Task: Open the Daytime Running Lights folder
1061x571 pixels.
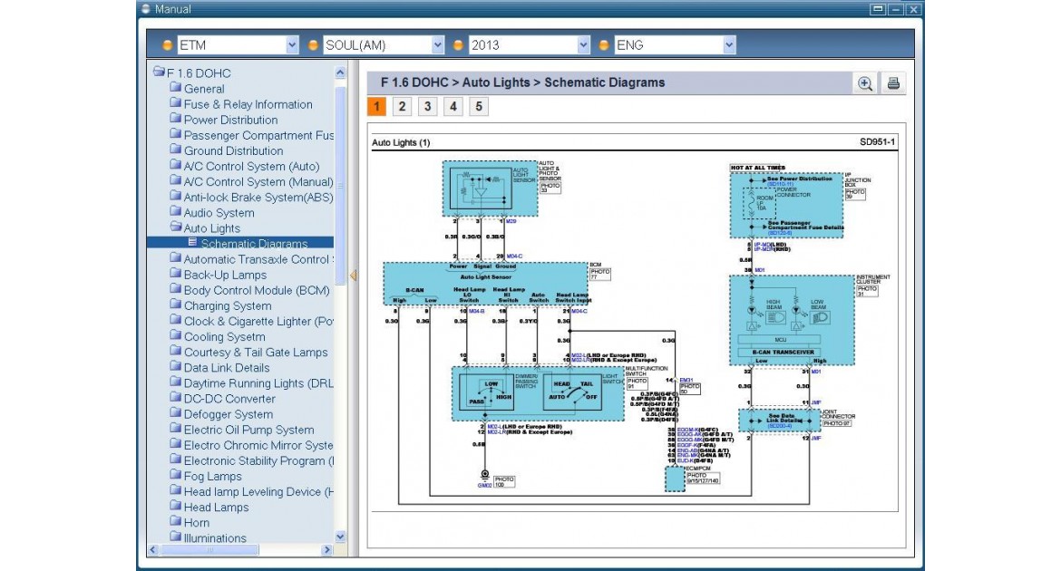Action: click(251, 383)
